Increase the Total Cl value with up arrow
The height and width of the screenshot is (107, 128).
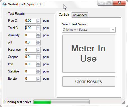[38, 27]
